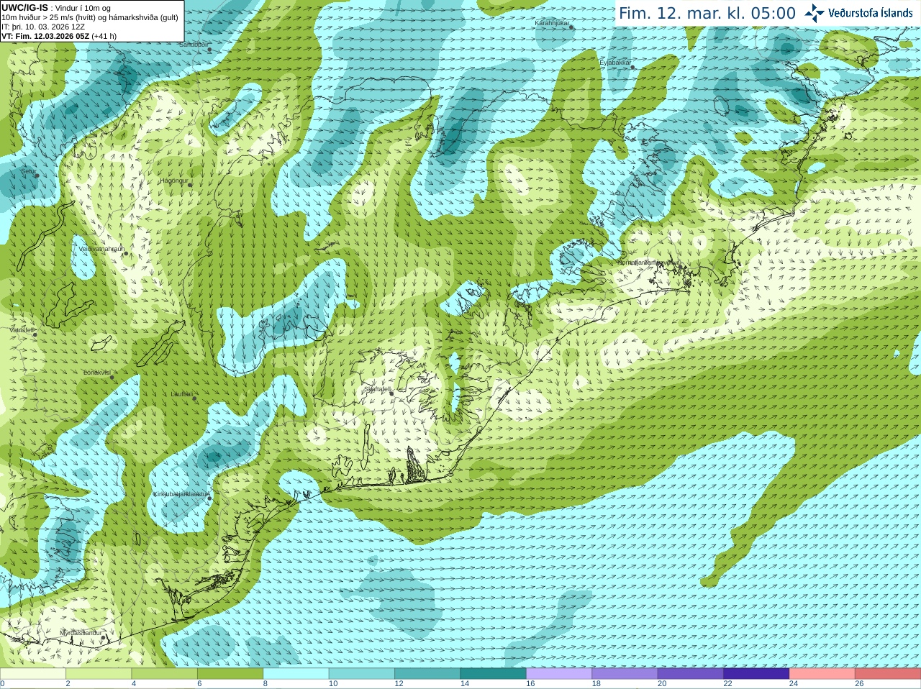
Task: Click the 2–4 m/s light green legend swatch
Action: coord(99,674)
